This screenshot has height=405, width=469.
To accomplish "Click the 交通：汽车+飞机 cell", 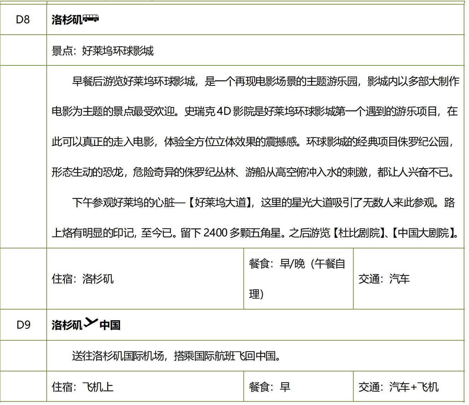I will [x=398, y=387].
